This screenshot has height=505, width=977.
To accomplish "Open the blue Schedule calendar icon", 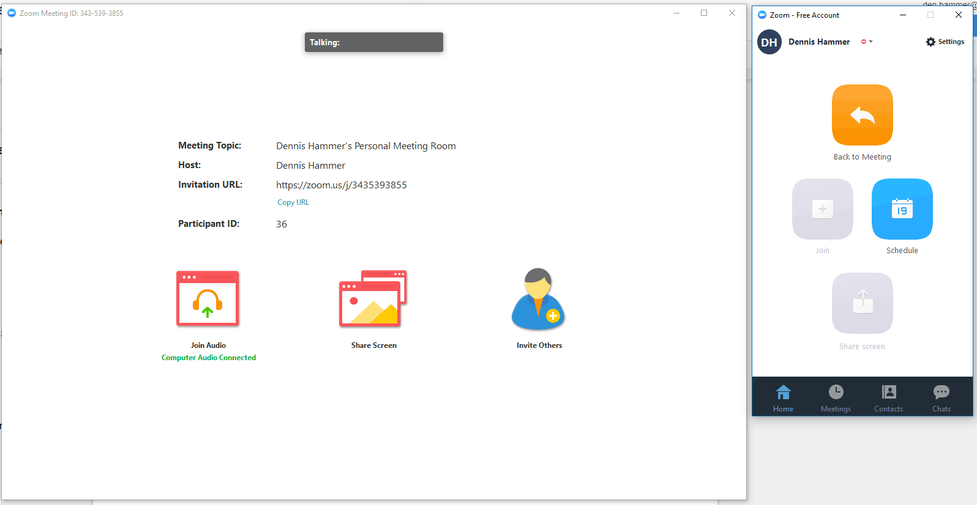I will [902, 209].
